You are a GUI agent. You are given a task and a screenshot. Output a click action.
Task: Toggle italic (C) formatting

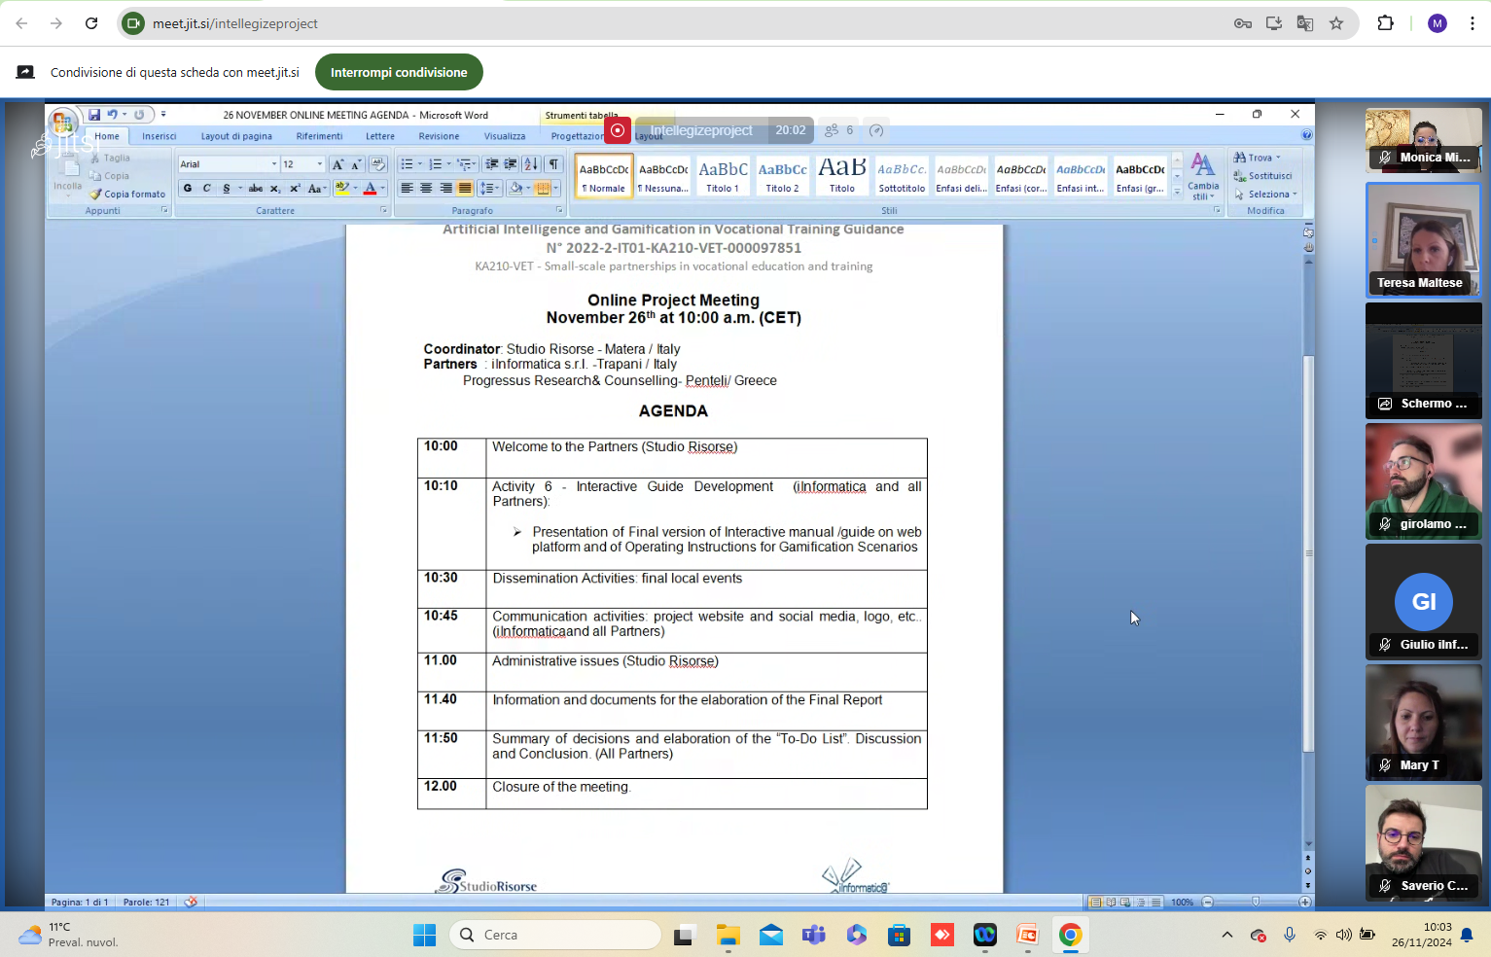click(206, 189)
